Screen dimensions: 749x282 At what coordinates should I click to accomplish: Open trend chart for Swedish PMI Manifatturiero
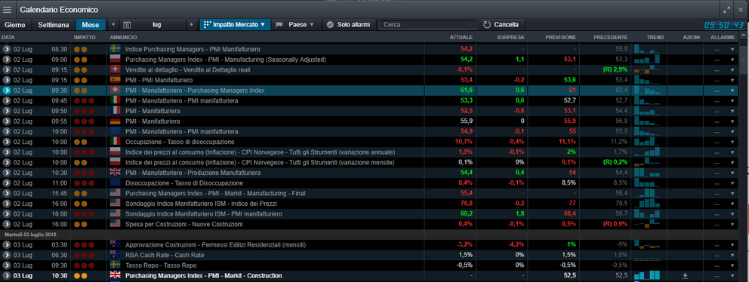tap(647, 49)
